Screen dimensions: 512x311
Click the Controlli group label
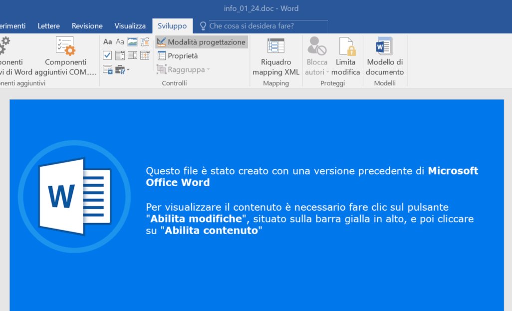pos(174,83)
